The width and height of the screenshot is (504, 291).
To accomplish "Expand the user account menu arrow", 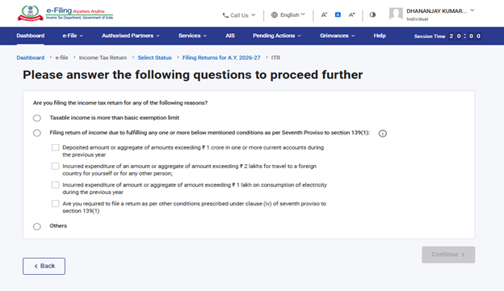I will pos(472,11).
